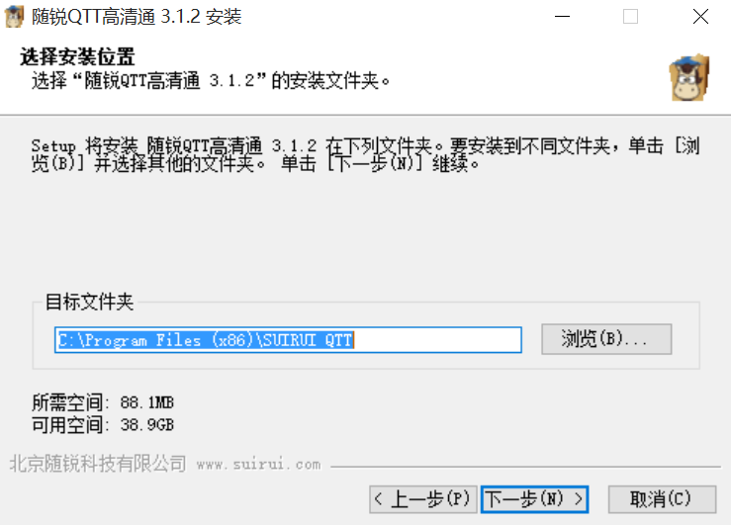This screenshot has width=731, height=525.
Task: Click the destination folder path field
Action: tap(288, 340)
